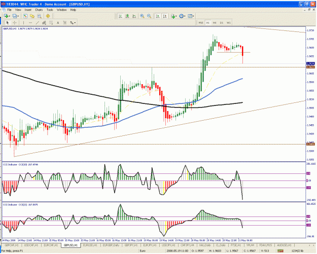Select the crosshair tool
This screenshot has width=317, height=254.
coord(15,23)
